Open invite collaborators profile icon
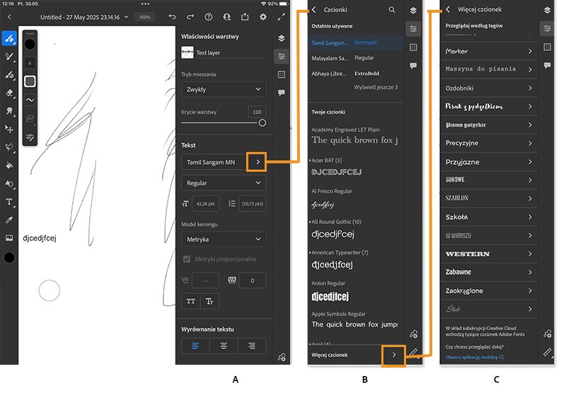The image size is (566, 393). click(x=226, y=17)
